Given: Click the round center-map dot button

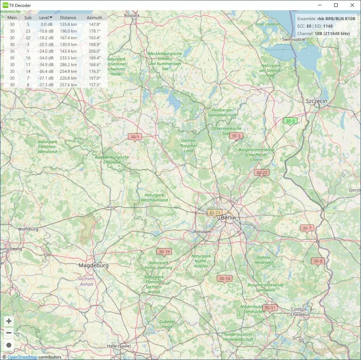Looking at the screenshot, I should coord(9,345).
